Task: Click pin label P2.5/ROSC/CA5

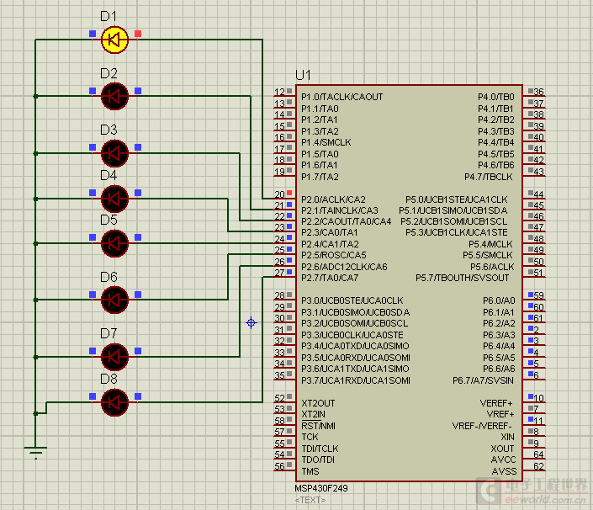Action: click(334, 255)
